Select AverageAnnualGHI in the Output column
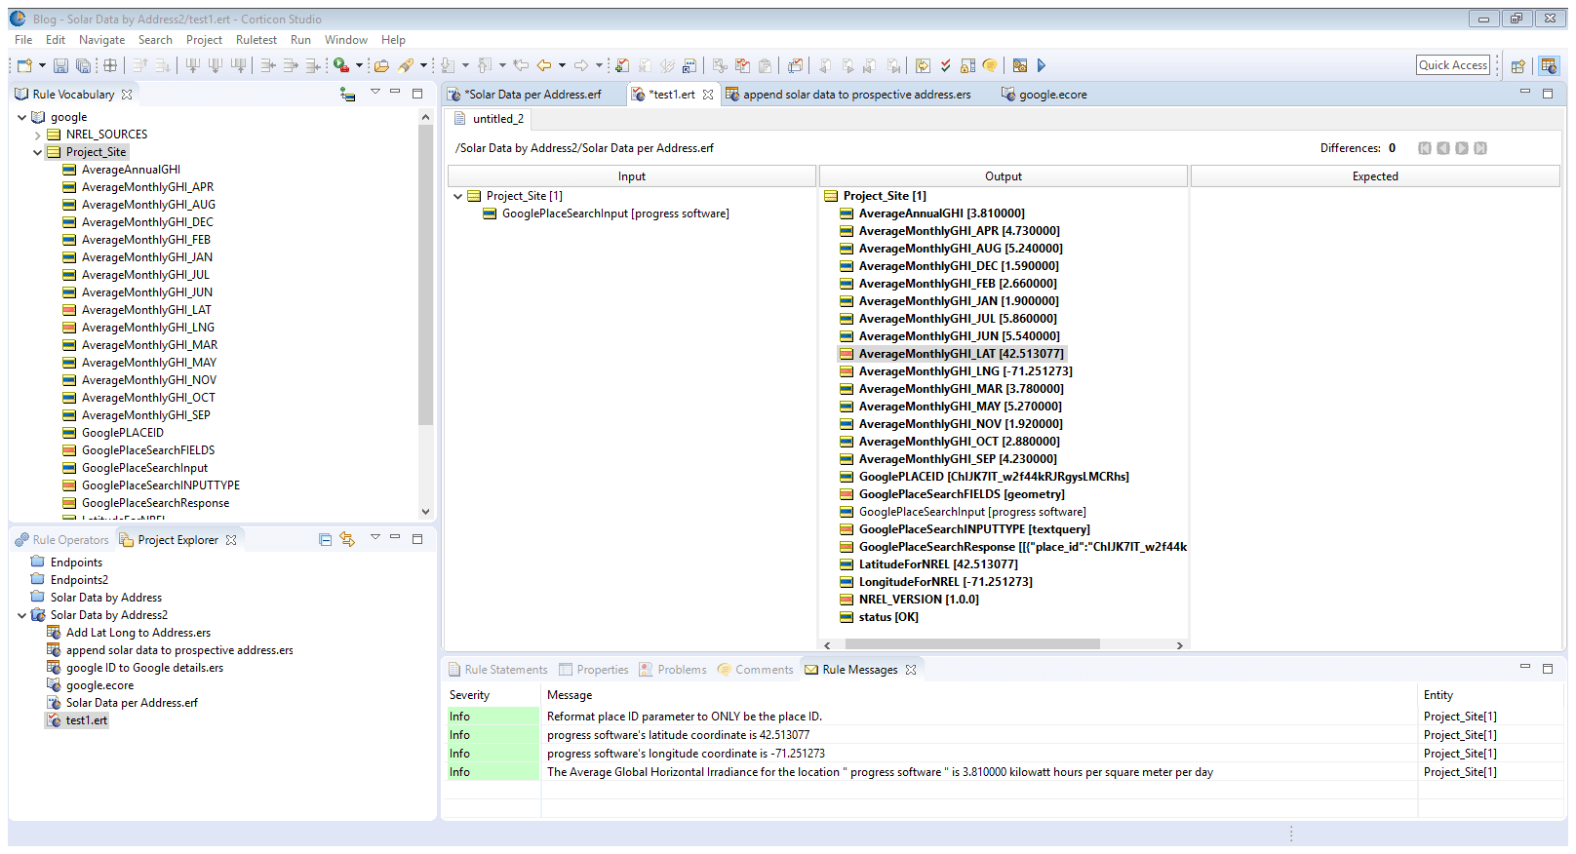Screen dimensions: 1576x854 (941, 213)
